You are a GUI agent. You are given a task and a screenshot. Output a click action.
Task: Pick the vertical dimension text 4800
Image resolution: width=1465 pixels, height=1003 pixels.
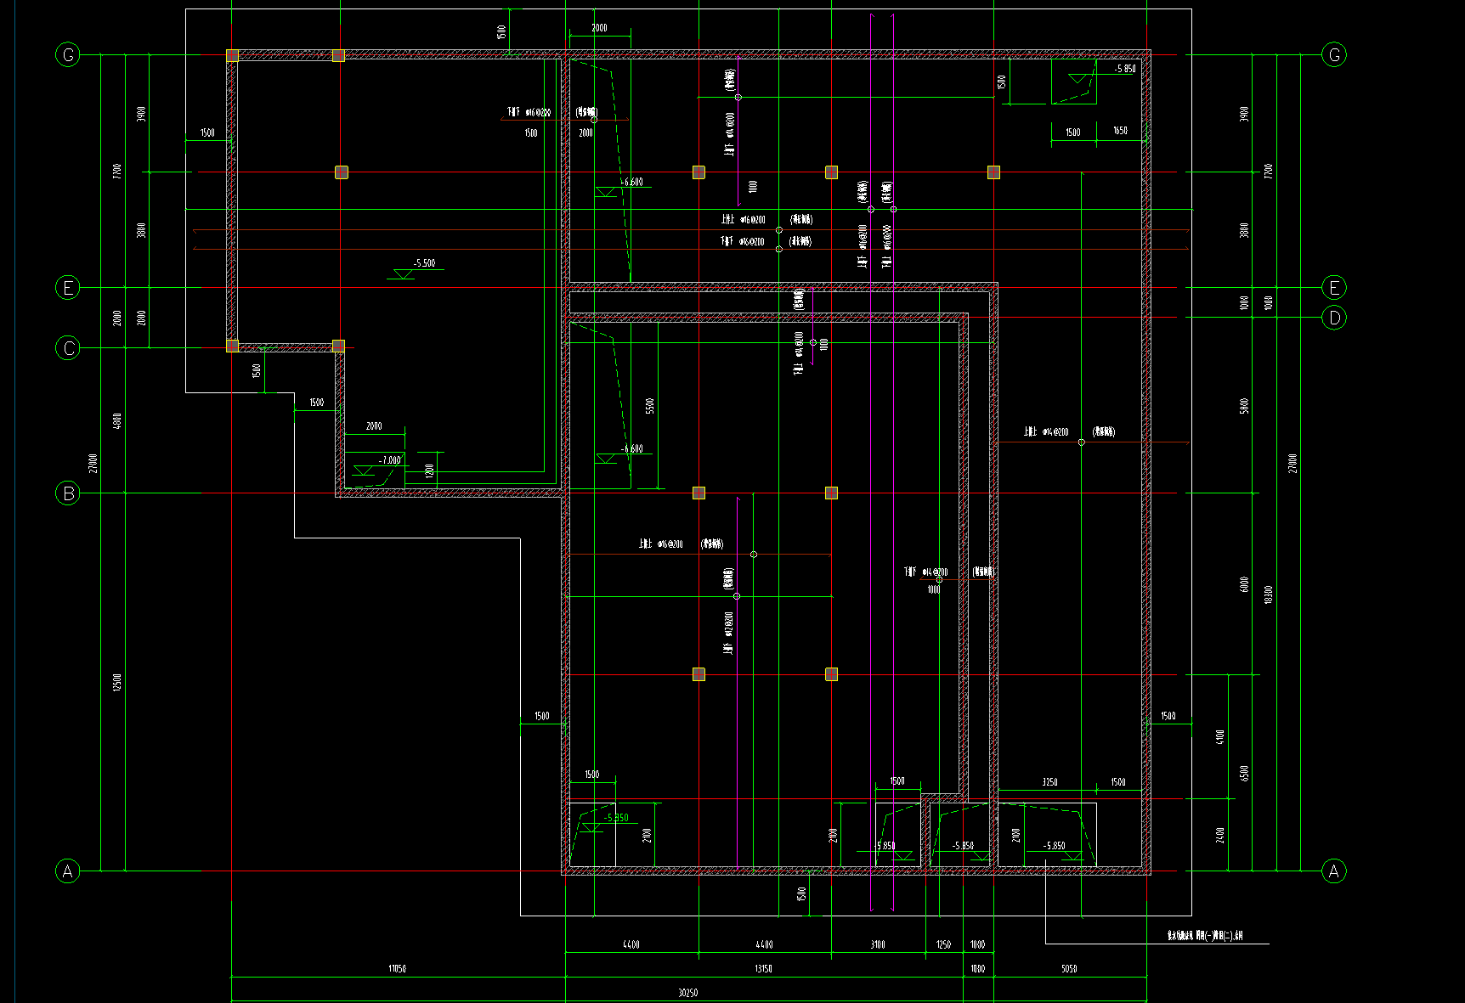point(117,420)
